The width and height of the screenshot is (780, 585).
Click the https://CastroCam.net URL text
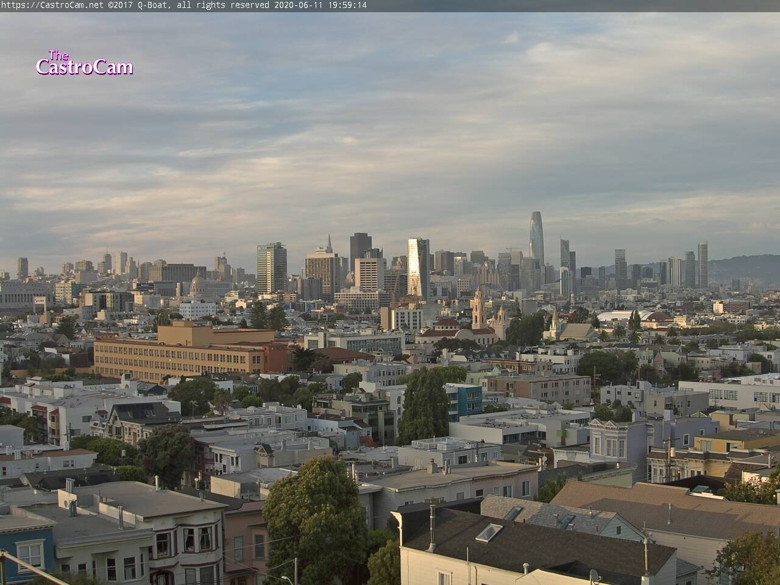[x=52, y=5]
